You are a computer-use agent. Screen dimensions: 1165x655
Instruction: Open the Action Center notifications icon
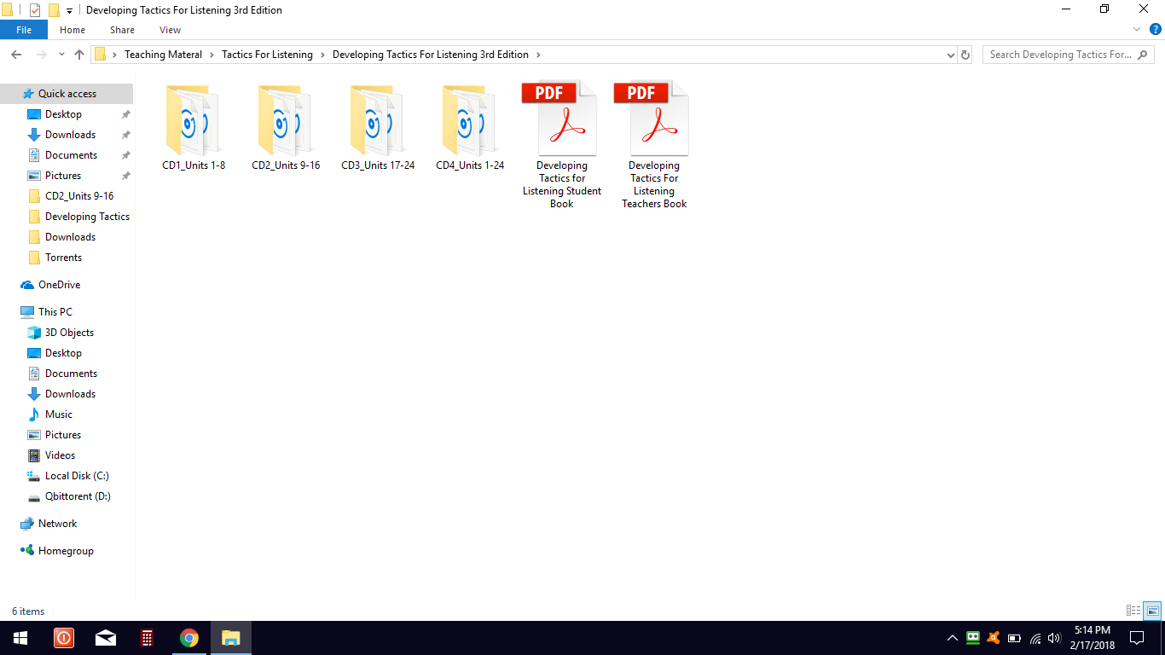1137,638
